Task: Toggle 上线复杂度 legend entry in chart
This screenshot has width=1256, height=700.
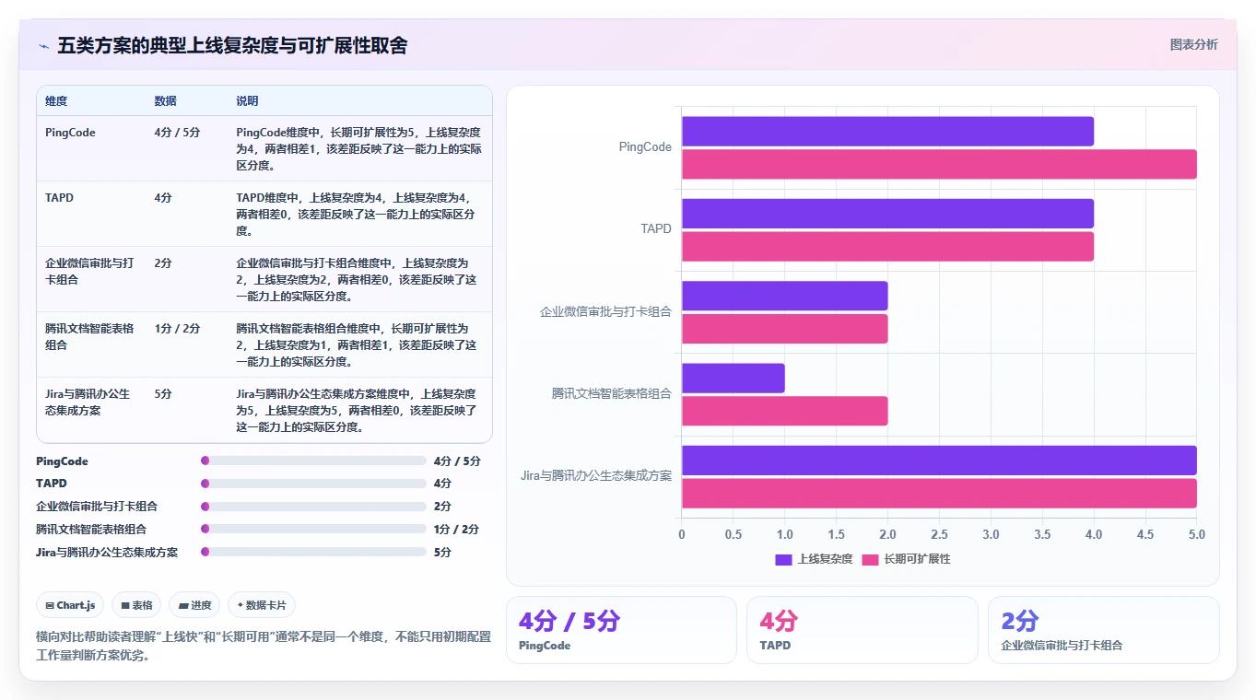Action: tap(814, 559)
